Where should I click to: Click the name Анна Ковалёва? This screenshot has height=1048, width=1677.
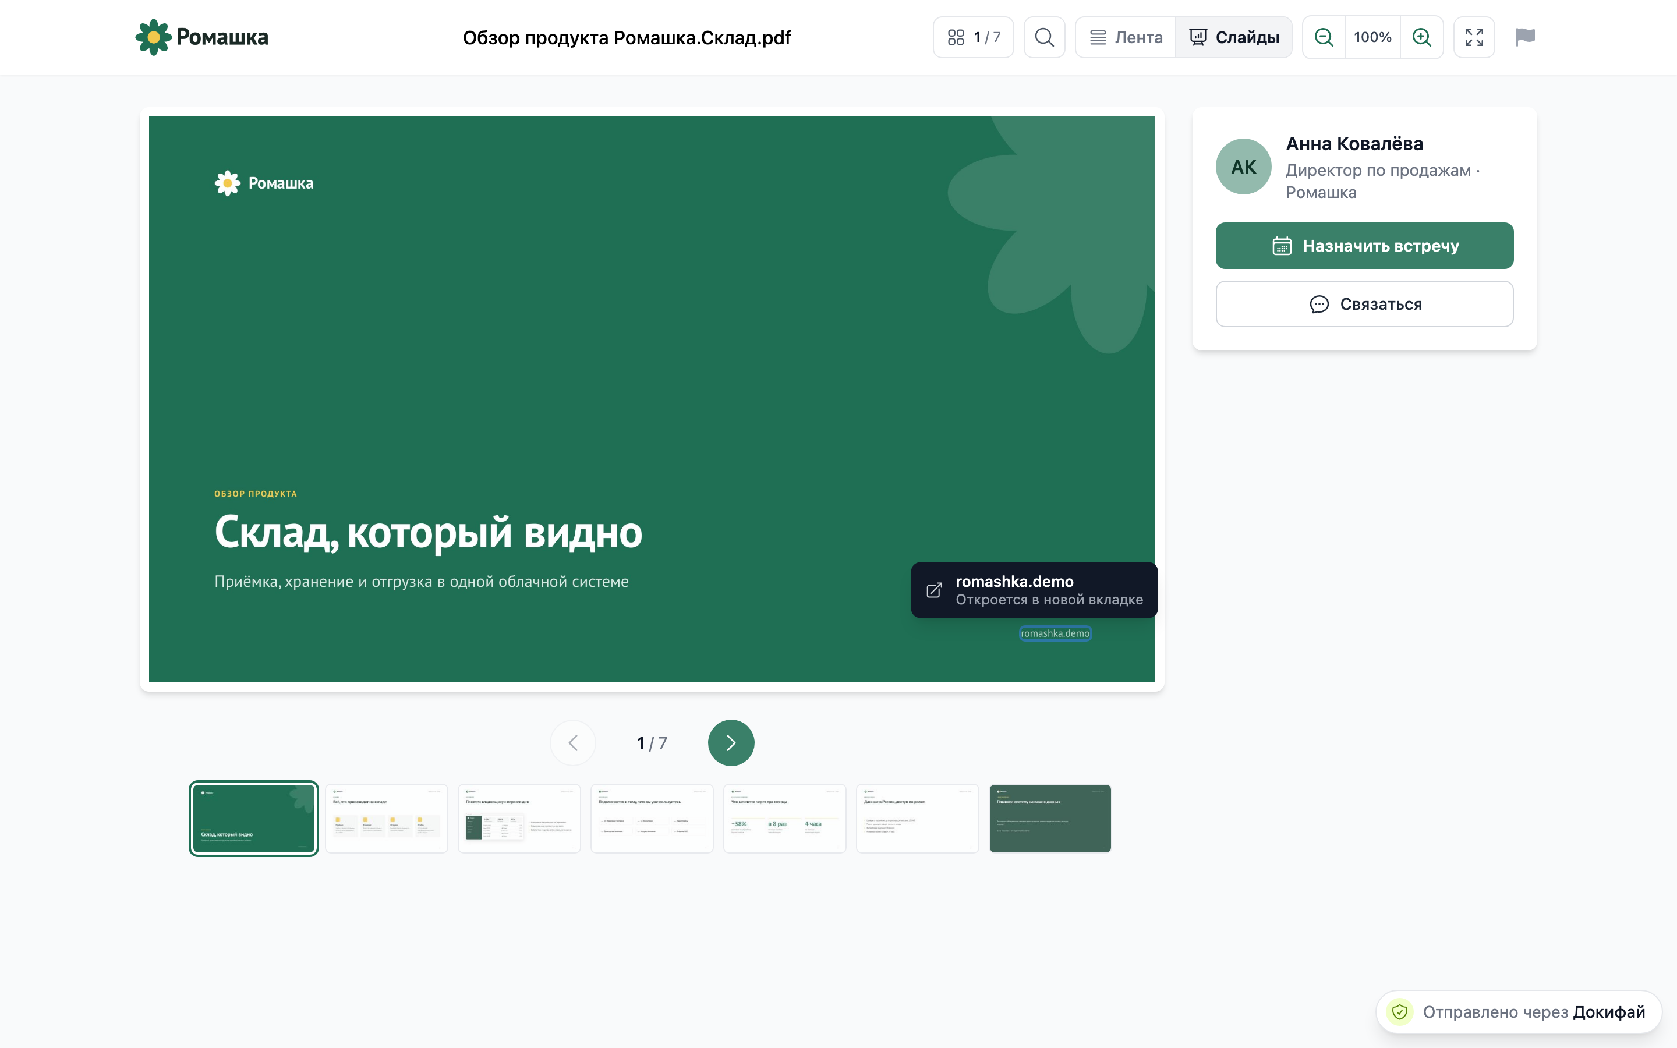(1354, 143)
